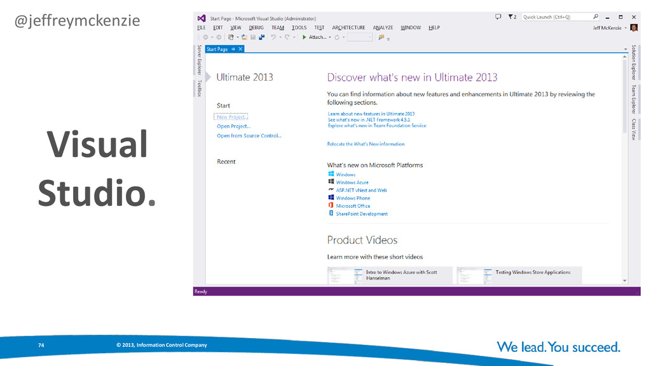Viewport: 651px width, 366px height.
Task: Open the HELP menu
Action: coord(434,28)
